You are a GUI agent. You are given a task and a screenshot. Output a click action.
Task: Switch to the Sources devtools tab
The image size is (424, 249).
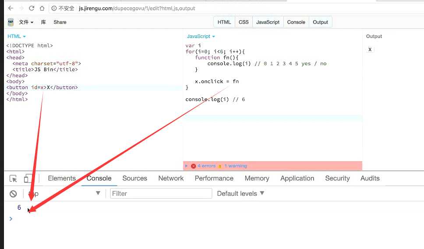(134, 178)
